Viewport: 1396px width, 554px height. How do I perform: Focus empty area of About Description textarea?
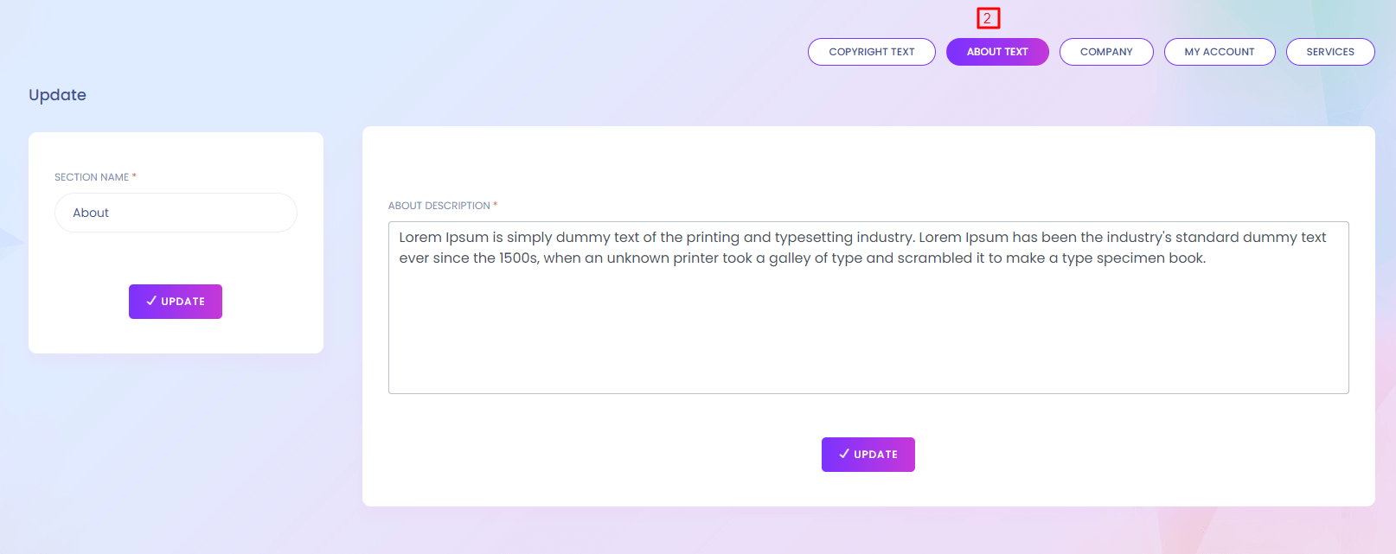pyautogui.click(x=868, y=337)
